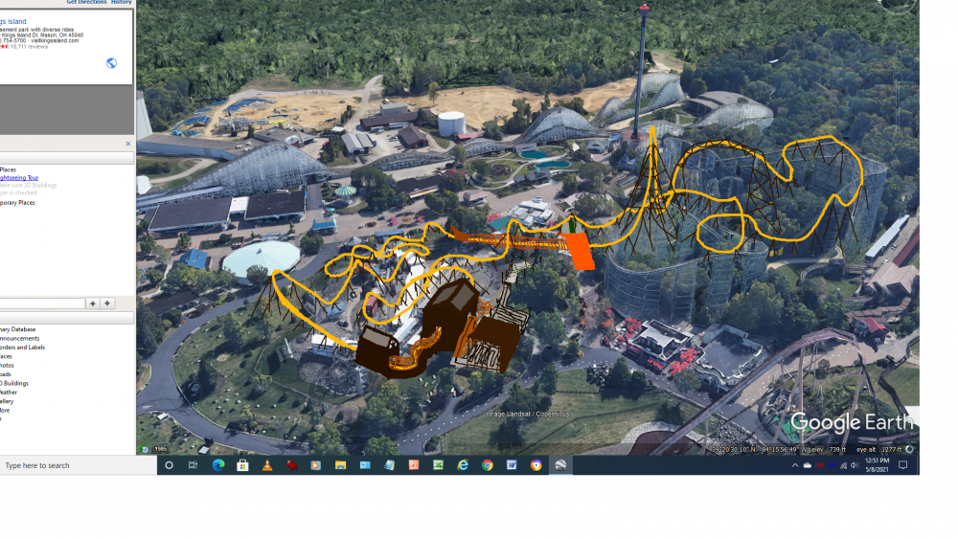Select the Weather layer
The height and width of the screenshot is (539, 958).
pyautogui.click(x=9, y=392)
